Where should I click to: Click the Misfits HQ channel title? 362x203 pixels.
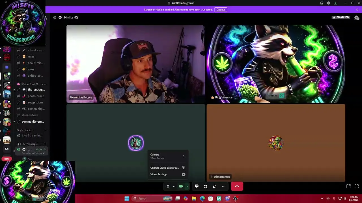[x=71, y=17]
